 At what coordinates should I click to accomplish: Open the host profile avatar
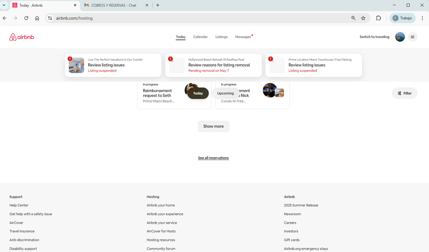400,37
